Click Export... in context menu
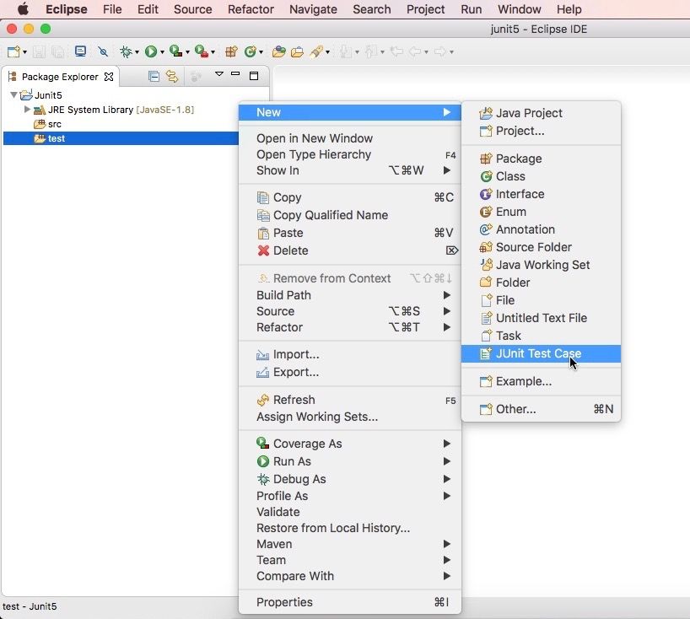690x619 pixels. click(x=350, y=372)
